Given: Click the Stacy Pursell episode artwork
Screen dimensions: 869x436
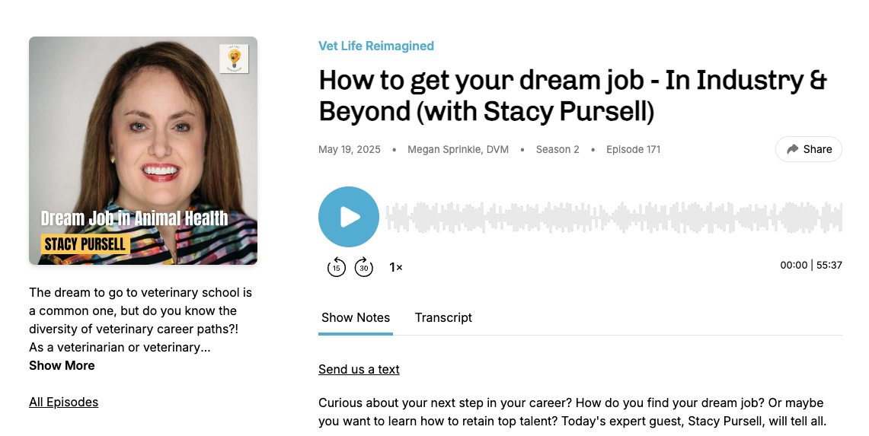Looking at the screenshot, I should 143,151.
